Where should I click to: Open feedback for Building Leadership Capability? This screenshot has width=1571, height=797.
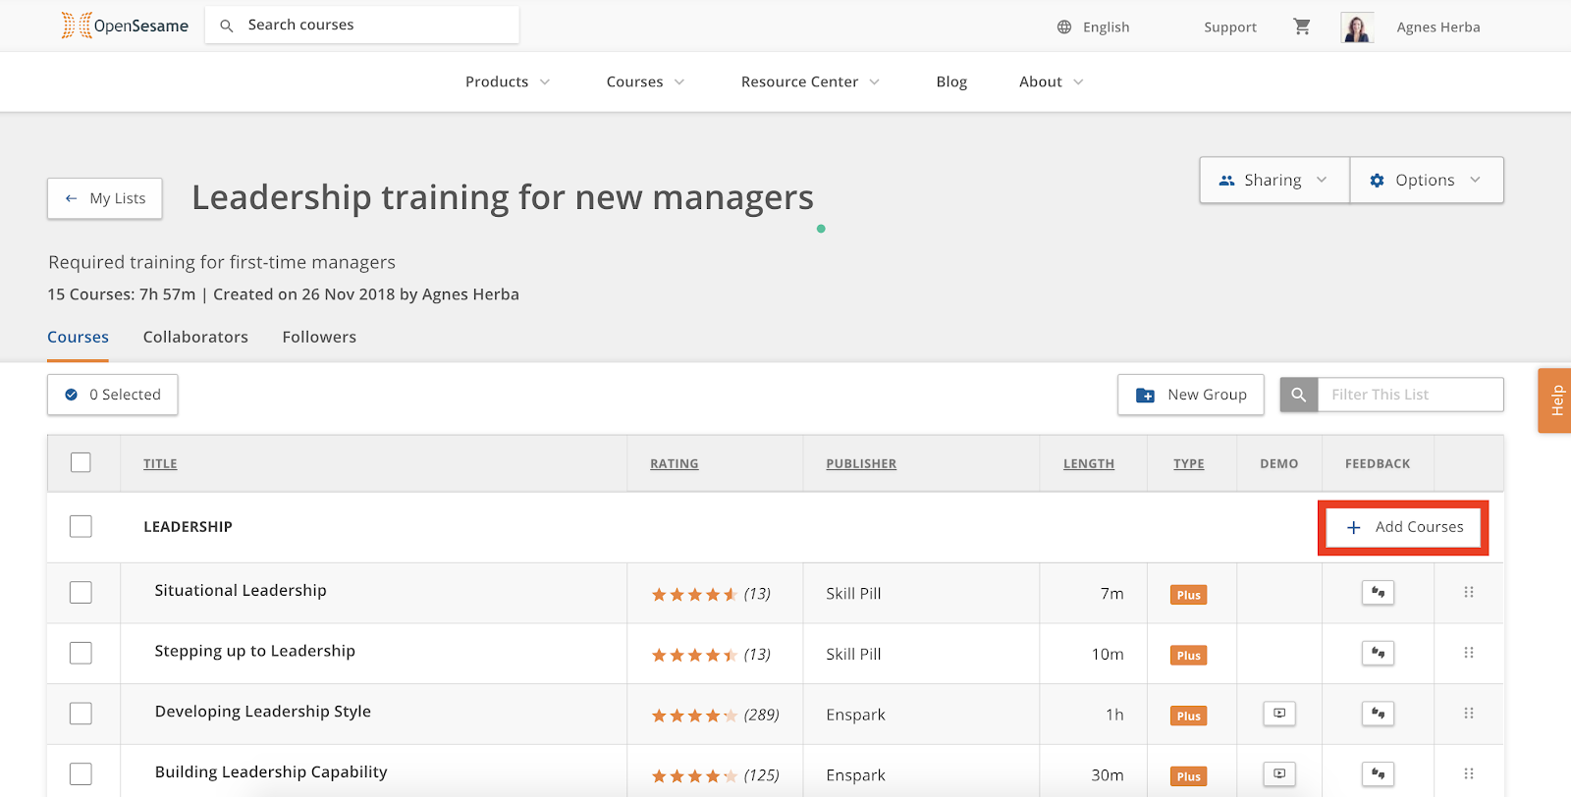(x=1378, y=774)
